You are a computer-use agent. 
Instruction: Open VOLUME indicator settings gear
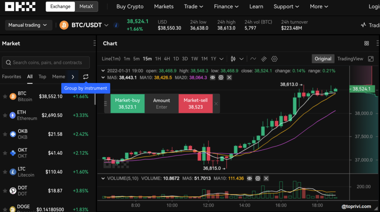(258, 178)
